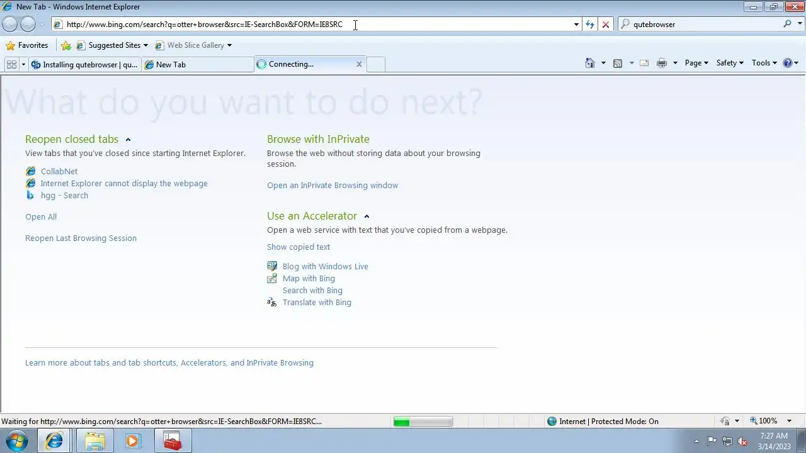Open the zoom level dropdown arrow
806x453 pixels.
[x=789, y=421]
